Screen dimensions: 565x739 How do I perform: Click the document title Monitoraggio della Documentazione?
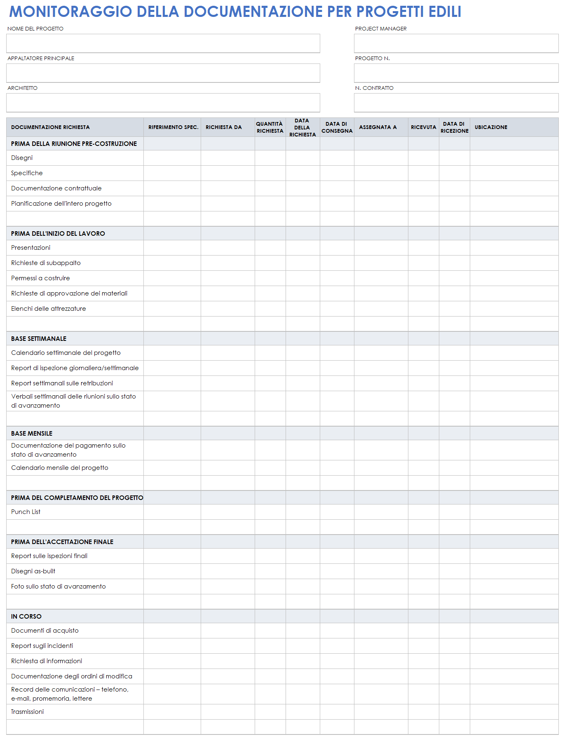[x=235, y=12]
